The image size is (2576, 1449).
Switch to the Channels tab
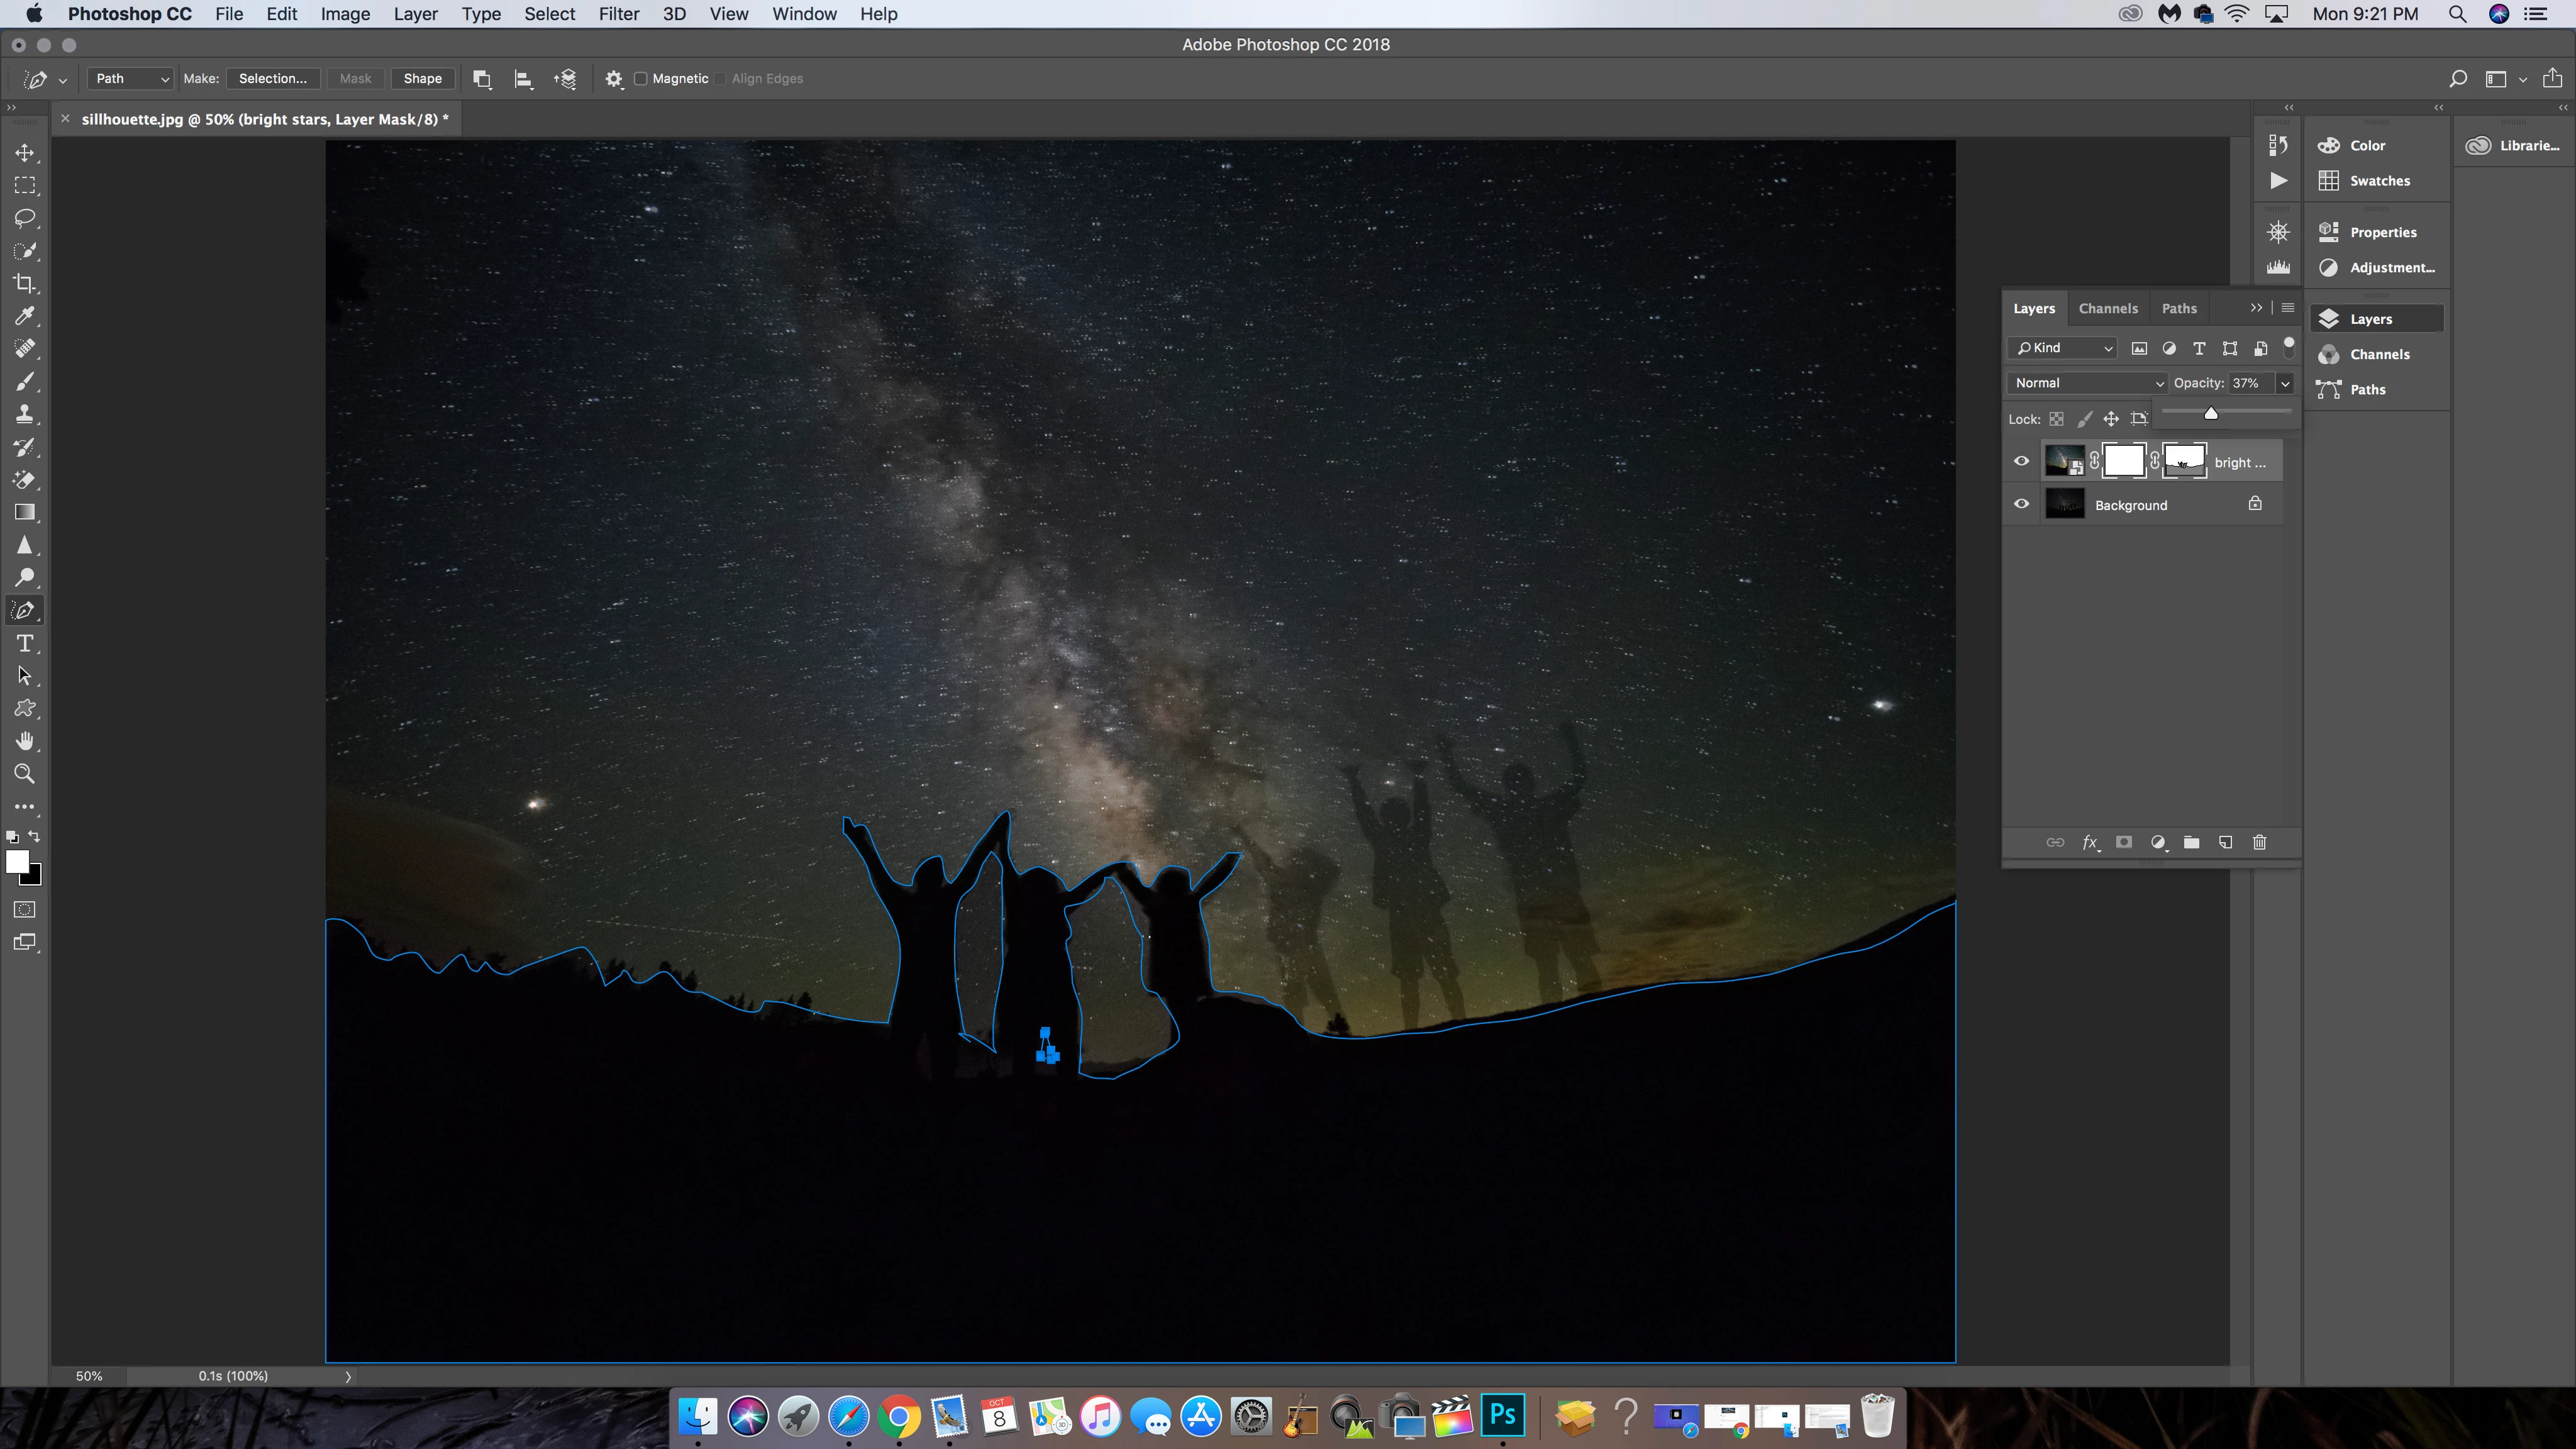tap(2107, 308)
